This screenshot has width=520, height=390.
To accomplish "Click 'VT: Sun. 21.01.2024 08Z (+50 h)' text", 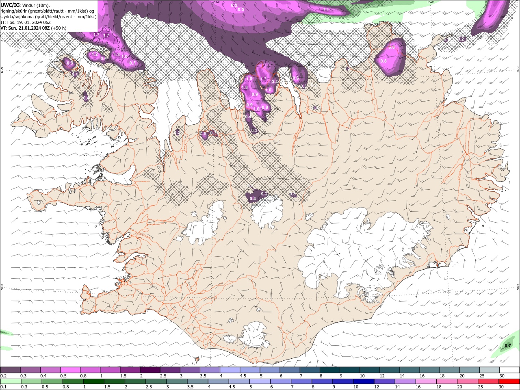I will [x=33, y=28].
